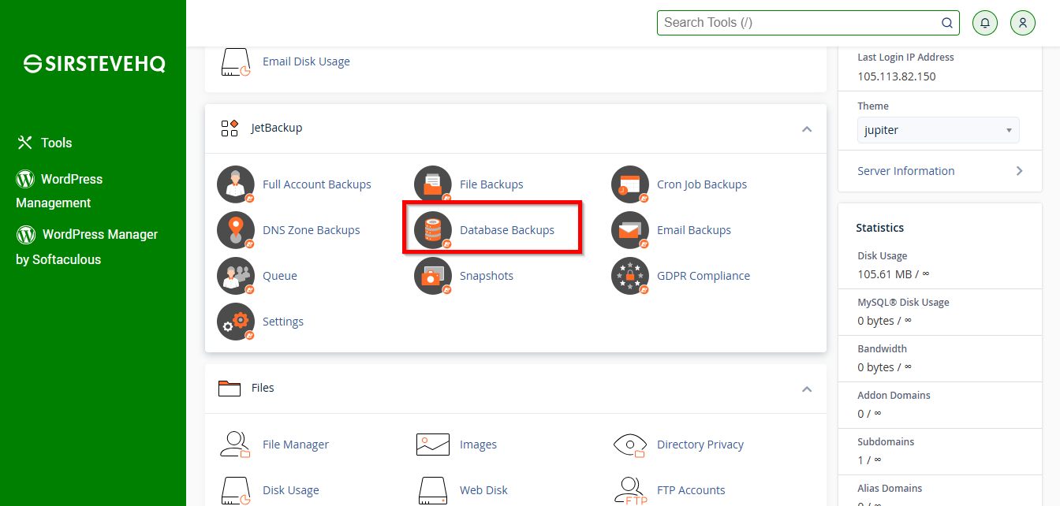Open WordPress Manager by Softaculous
The width and height of the screenshot is (1060, 506).
coord(87,247)
